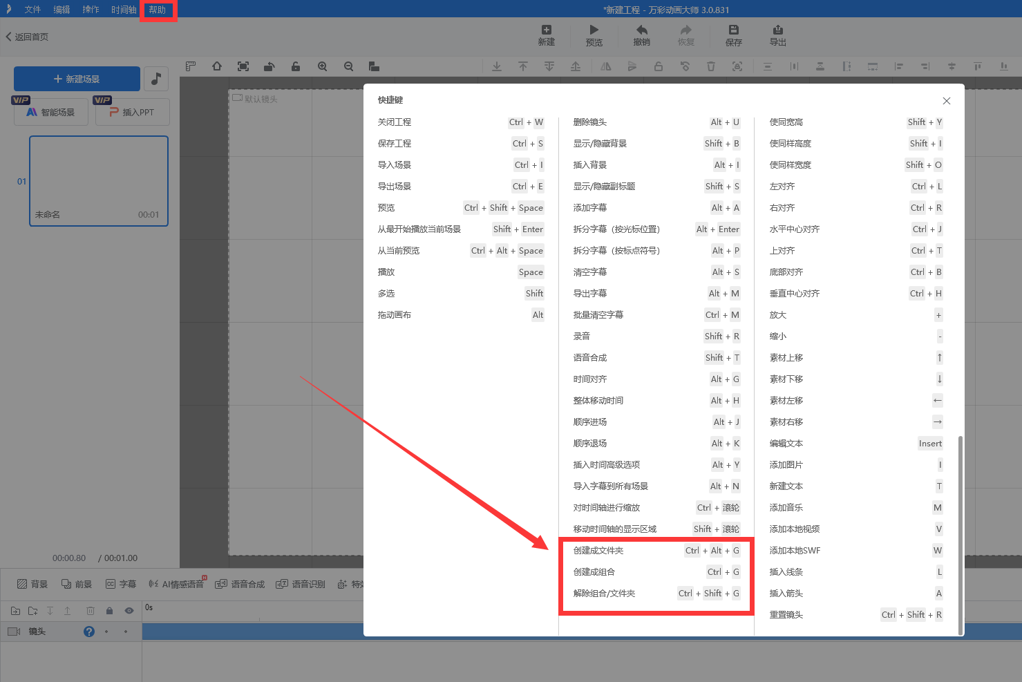Image resolution: width=1022 pixels, height=682 pixels.
Task: Click the Save icon in top toolbar
Action: click(733, 30)
